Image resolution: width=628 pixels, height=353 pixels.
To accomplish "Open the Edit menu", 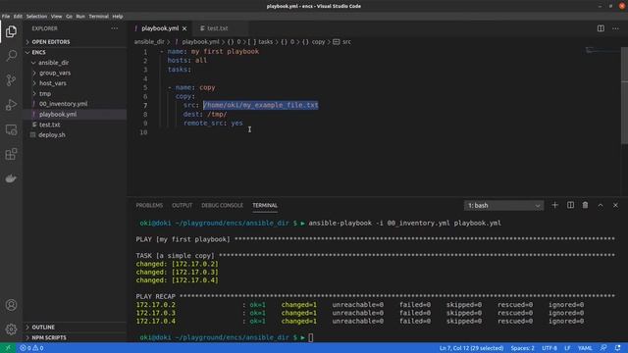I will (x=18, y=17).
